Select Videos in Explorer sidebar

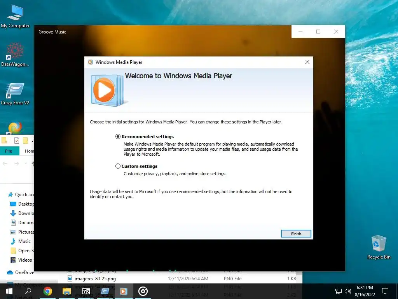click(21, 260)
